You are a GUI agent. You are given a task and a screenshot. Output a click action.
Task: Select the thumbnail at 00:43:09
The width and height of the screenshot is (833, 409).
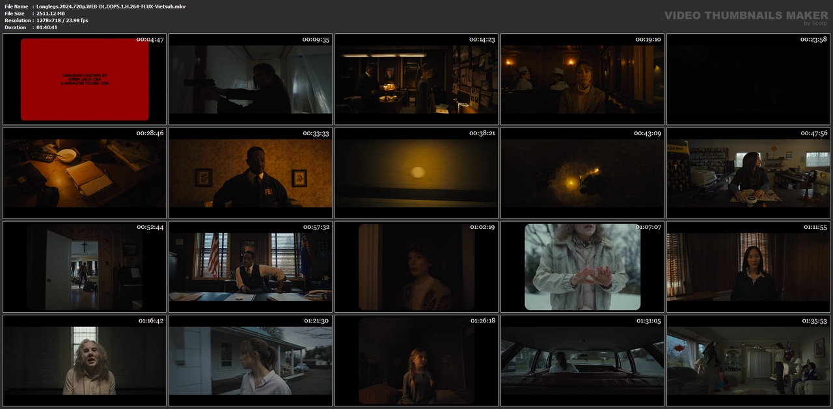(x=582, y=173)
